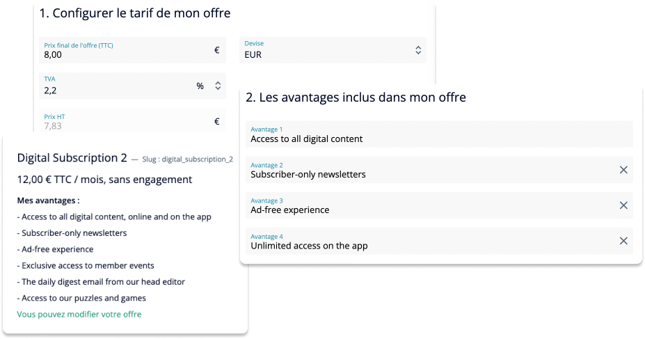Remove Avantage 2 with its X icon
The width and height of the screenshot is (645, 339).
tap(623, 170)
